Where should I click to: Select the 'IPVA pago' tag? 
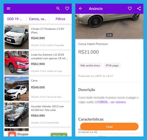click(x=112, y=65)
